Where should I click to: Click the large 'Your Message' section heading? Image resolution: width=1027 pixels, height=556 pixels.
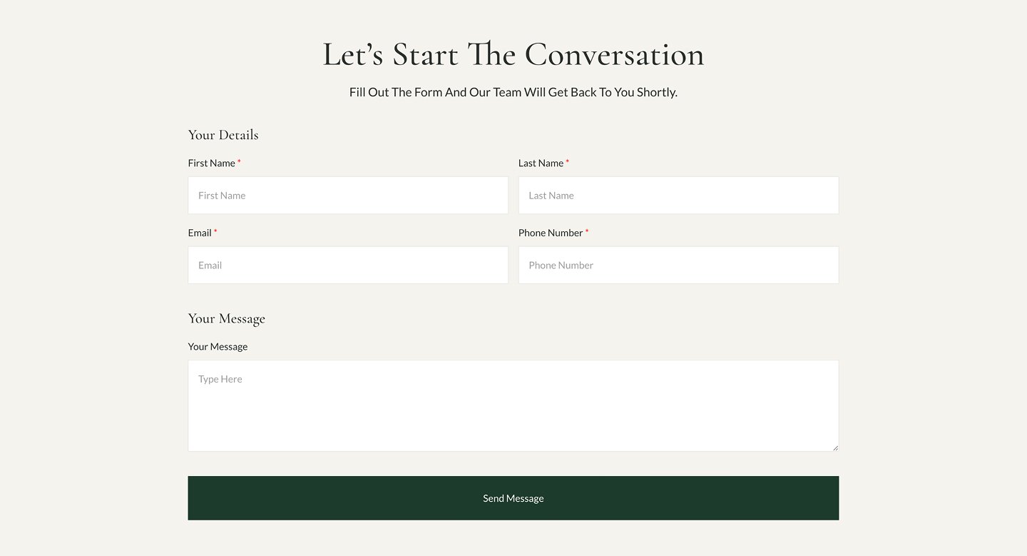click(x=226, y=318)
